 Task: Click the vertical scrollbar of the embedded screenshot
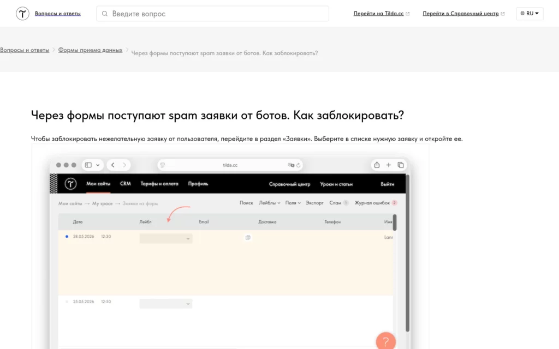[407, 253]
